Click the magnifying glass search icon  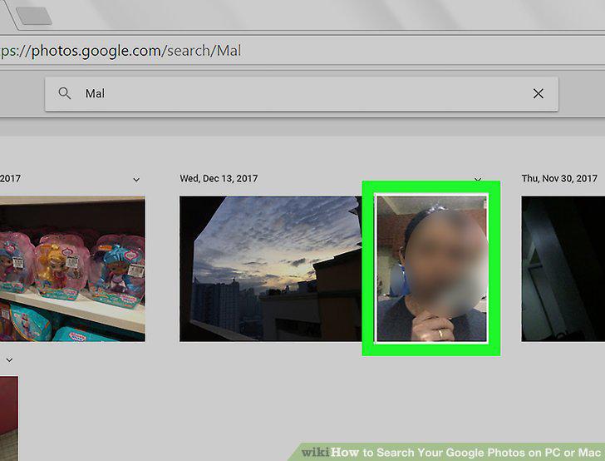click(x=65, y=93)
